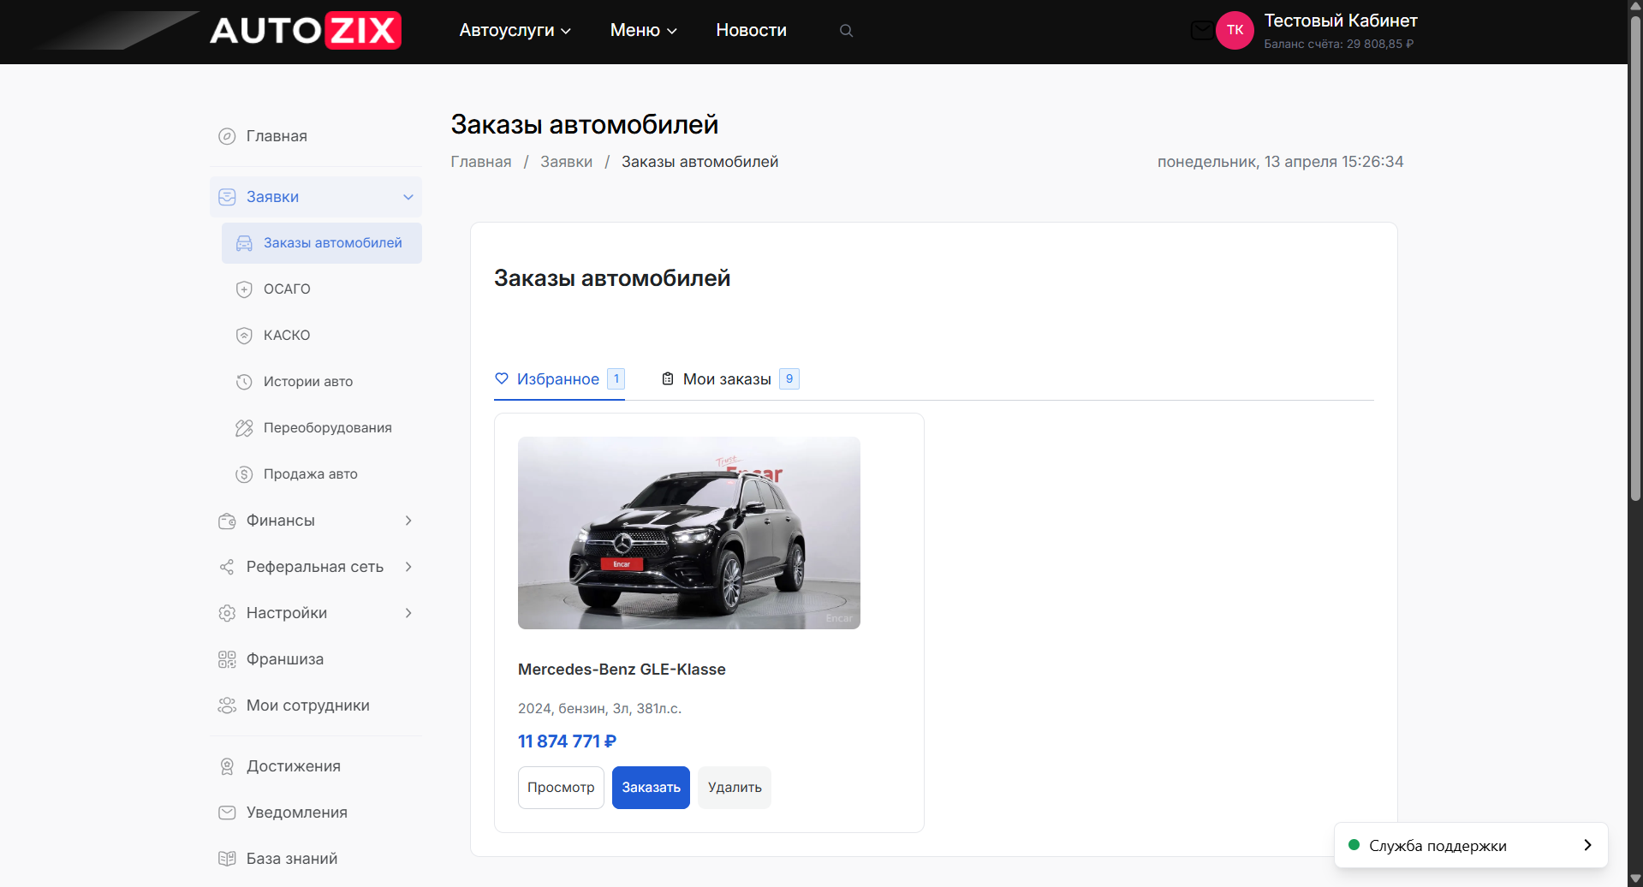Click the Mercedes-Benz GLE-Klasse title
Screen dimensions: 1643x887
click(x=622, y=670)
